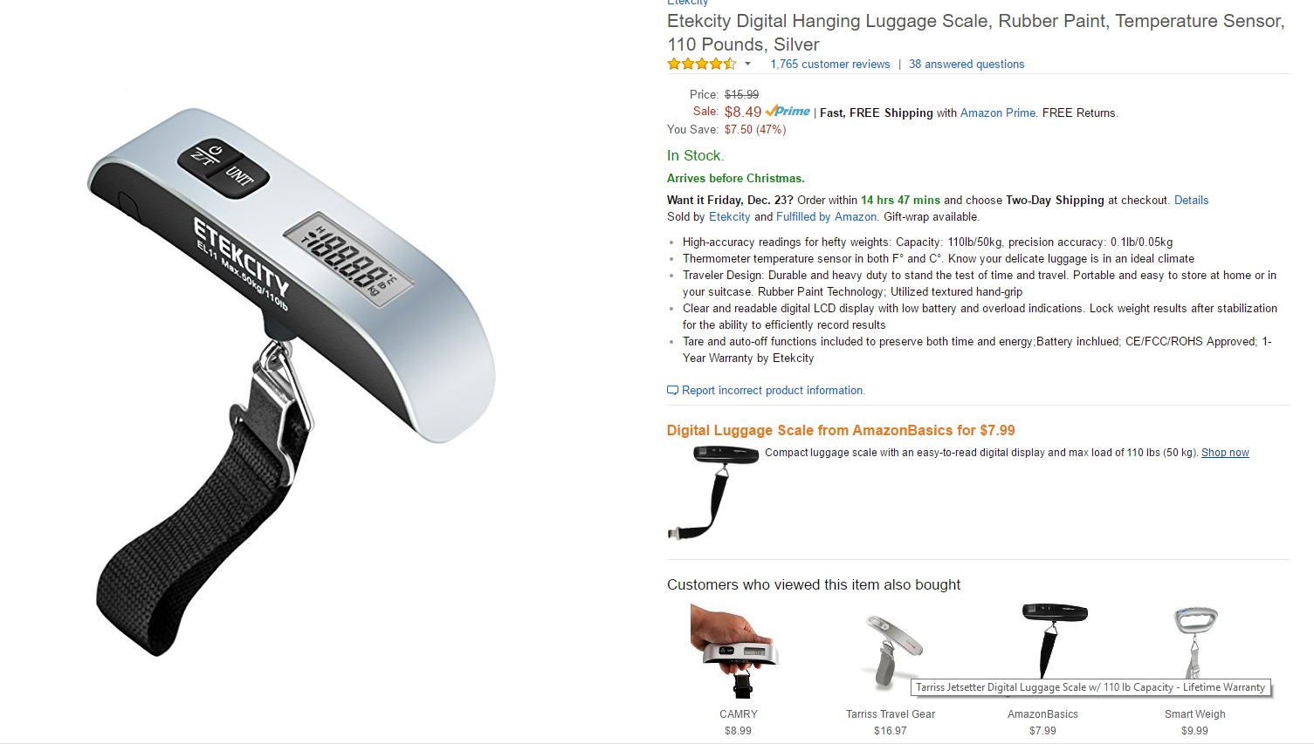Screen dimensions: 1314x744
Task: Report incorrect product information
Action: 773,390
